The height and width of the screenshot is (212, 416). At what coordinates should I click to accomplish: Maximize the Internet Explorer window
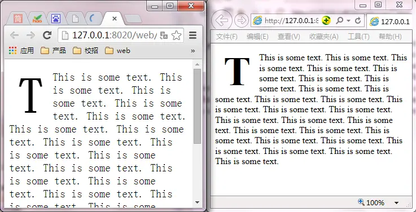[x=378, y=5]
